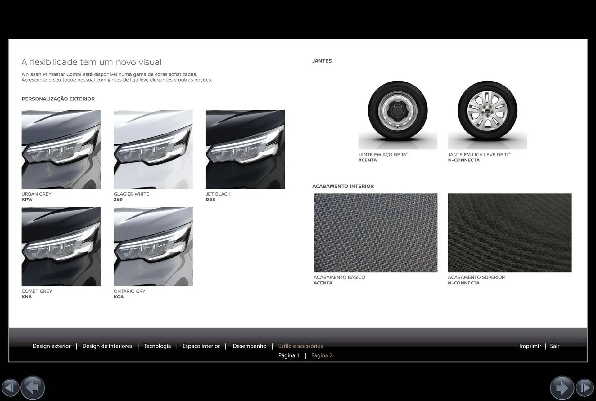Click the skip-to-last-page arrow icon
The image size is (596, 401).
[585, 387]
